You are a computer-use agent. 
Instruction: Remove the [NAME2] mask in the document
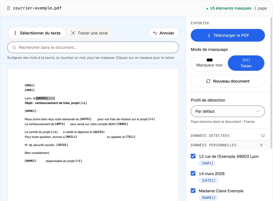(x=30, y=161)
